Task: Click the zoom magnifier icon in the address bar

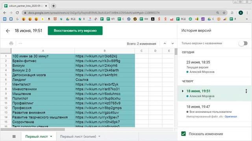Action: (218, 13)
